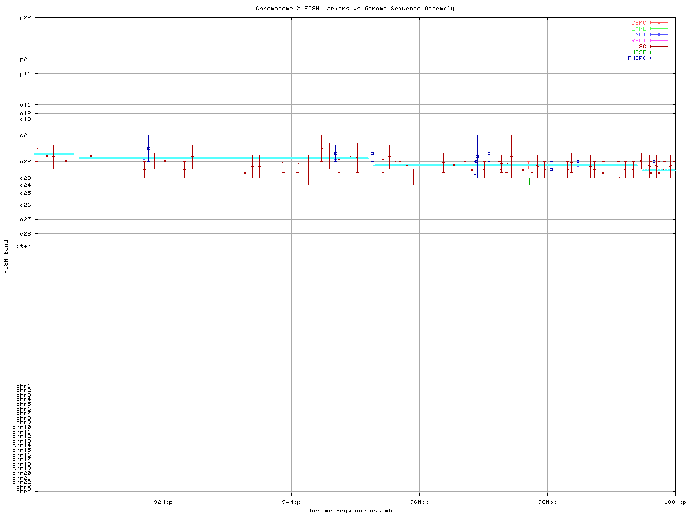Click the UCSF legend line sample
Image resolution: width=686 pixels, height=514 pixels.
tap(659, 52)
